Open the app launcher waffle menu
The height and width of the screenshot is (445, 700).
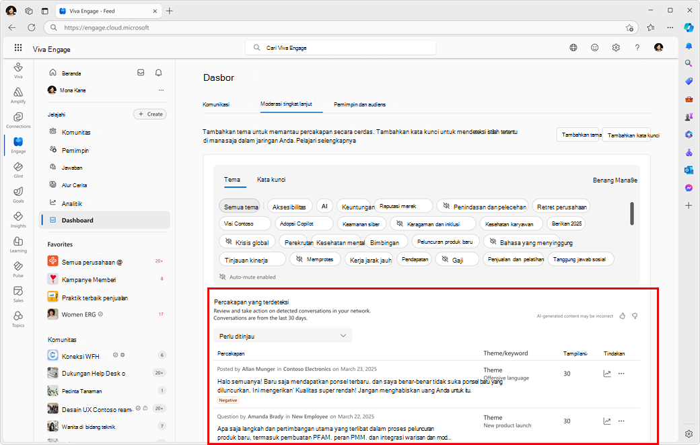point(18,48)
